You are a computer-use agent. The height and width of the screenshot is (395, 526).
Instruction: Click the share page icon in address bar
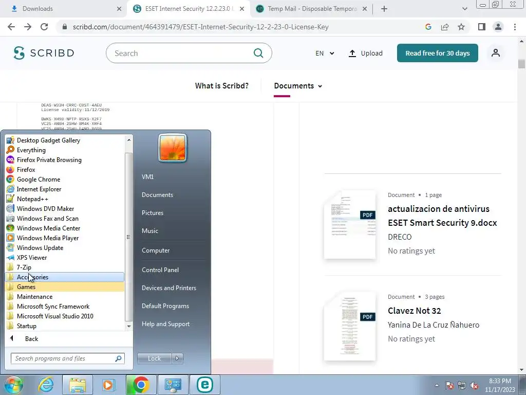pyautogui.click(x=445, y=27)
